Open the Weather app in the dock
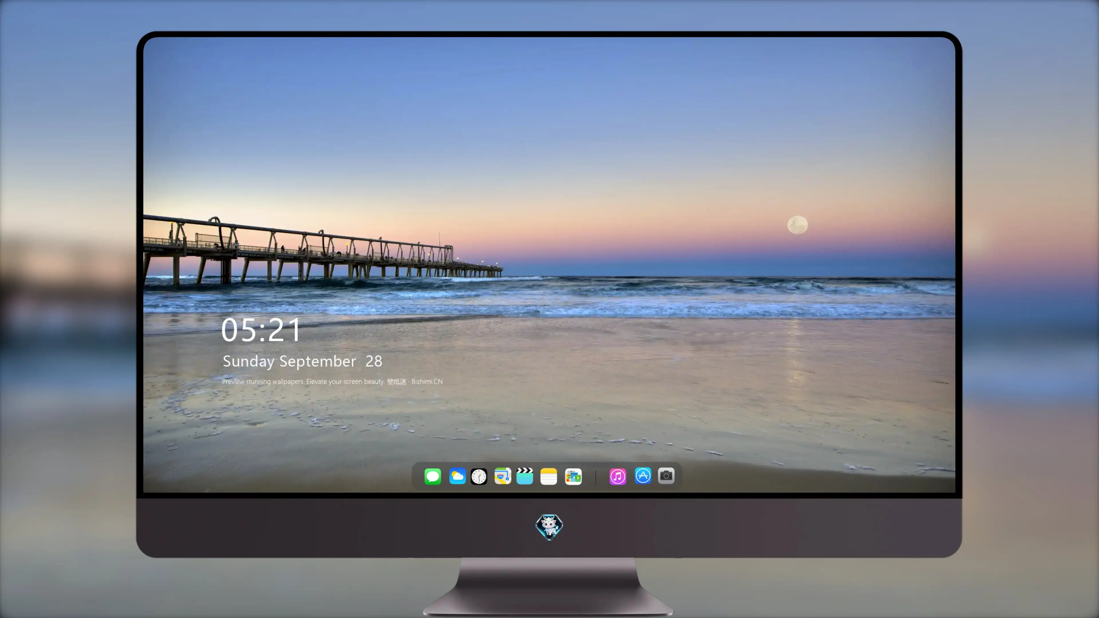The width and height of the screenshot is (1099, 618). point(457,476)
